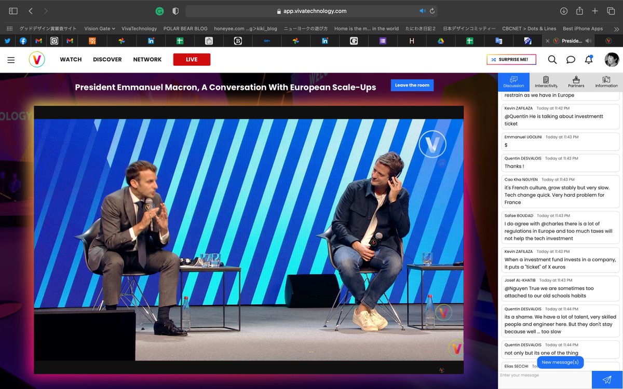Open the NETWORK menu
The width and height of the screenshot is (623, 389).
[147, 60]
